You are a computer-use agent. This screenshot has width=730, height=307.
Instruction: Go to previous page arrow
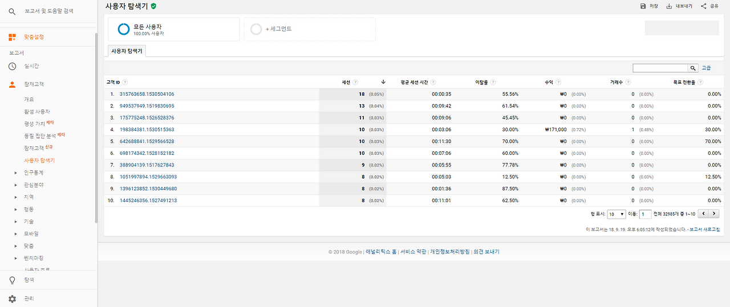tap(704, 214)
